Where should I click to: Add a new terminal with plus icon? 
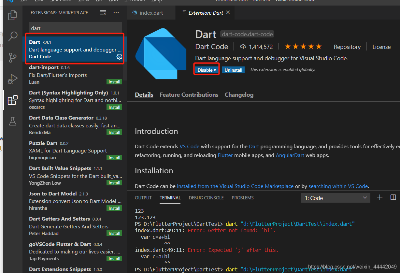[379, 197]
